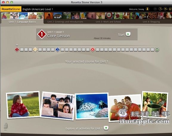
Task: Click the user profile icon beside Welcome
Action: pos(148,9)
